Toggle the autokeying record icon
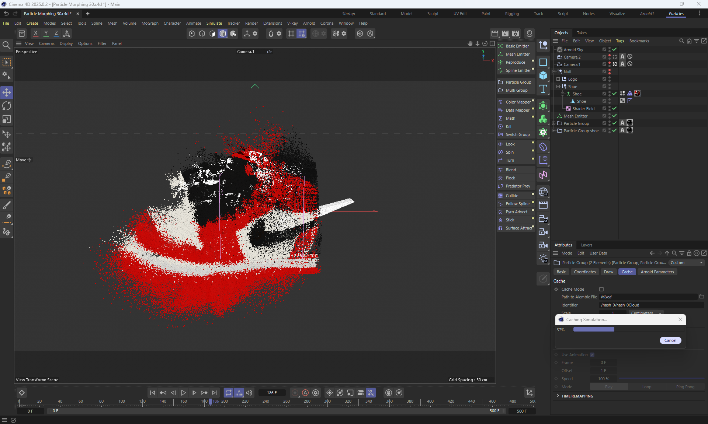The width and height of the screenshot is (708, 424). tap(305, 393)
